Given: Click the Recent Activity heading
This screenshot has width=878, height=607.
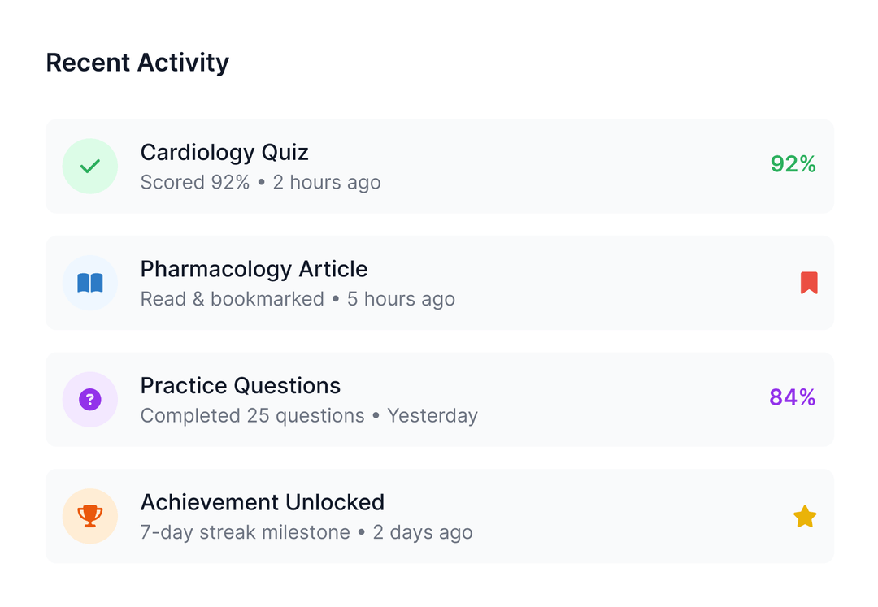Looking at the screenshot, I should click(137, 62).
